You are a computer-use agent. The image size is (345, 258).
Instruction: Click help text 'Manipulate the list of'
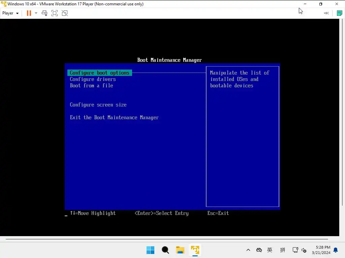[240, 73]
